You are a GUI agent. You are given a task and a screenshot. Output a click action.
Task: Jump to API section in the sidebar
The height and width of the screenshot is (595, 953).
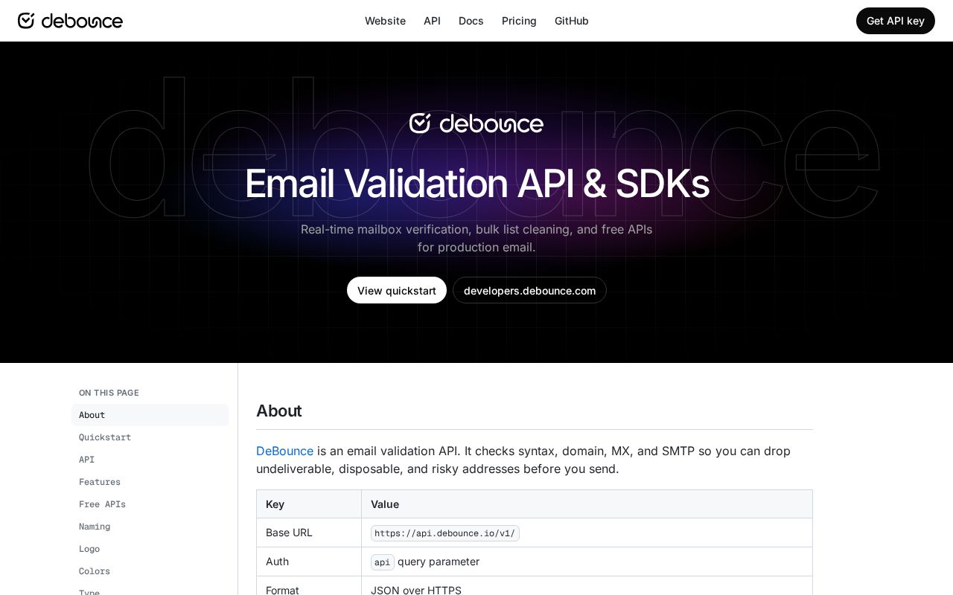150,460
